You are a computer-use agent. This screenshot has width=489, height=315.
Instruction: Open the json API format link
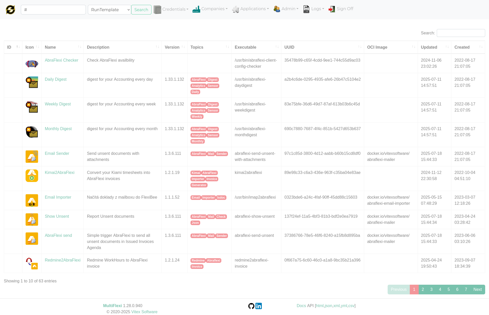pyautogui.click(x=328, y=306)
